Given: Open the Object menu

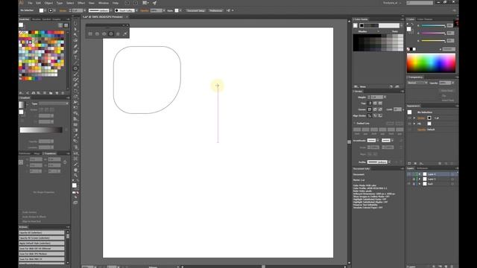Looking at the screenshot, I should pos(48,3).
